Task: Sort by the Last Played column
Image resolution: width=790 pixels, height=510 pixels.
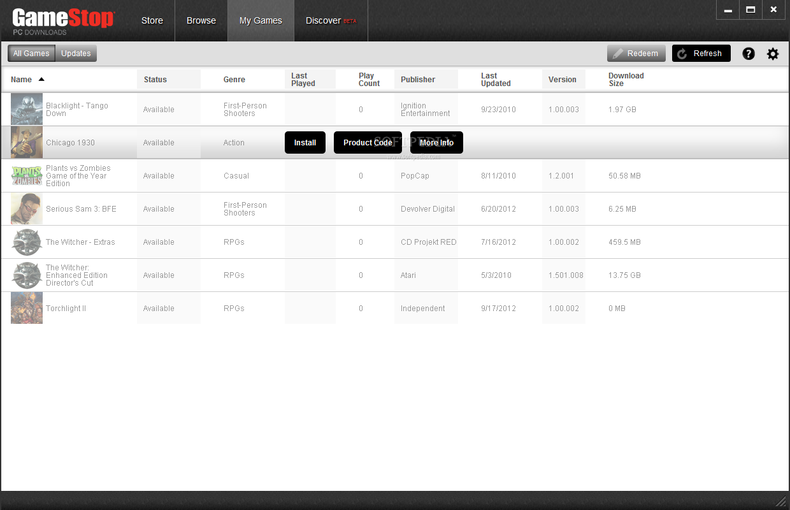Action: [x=303, y=80]
